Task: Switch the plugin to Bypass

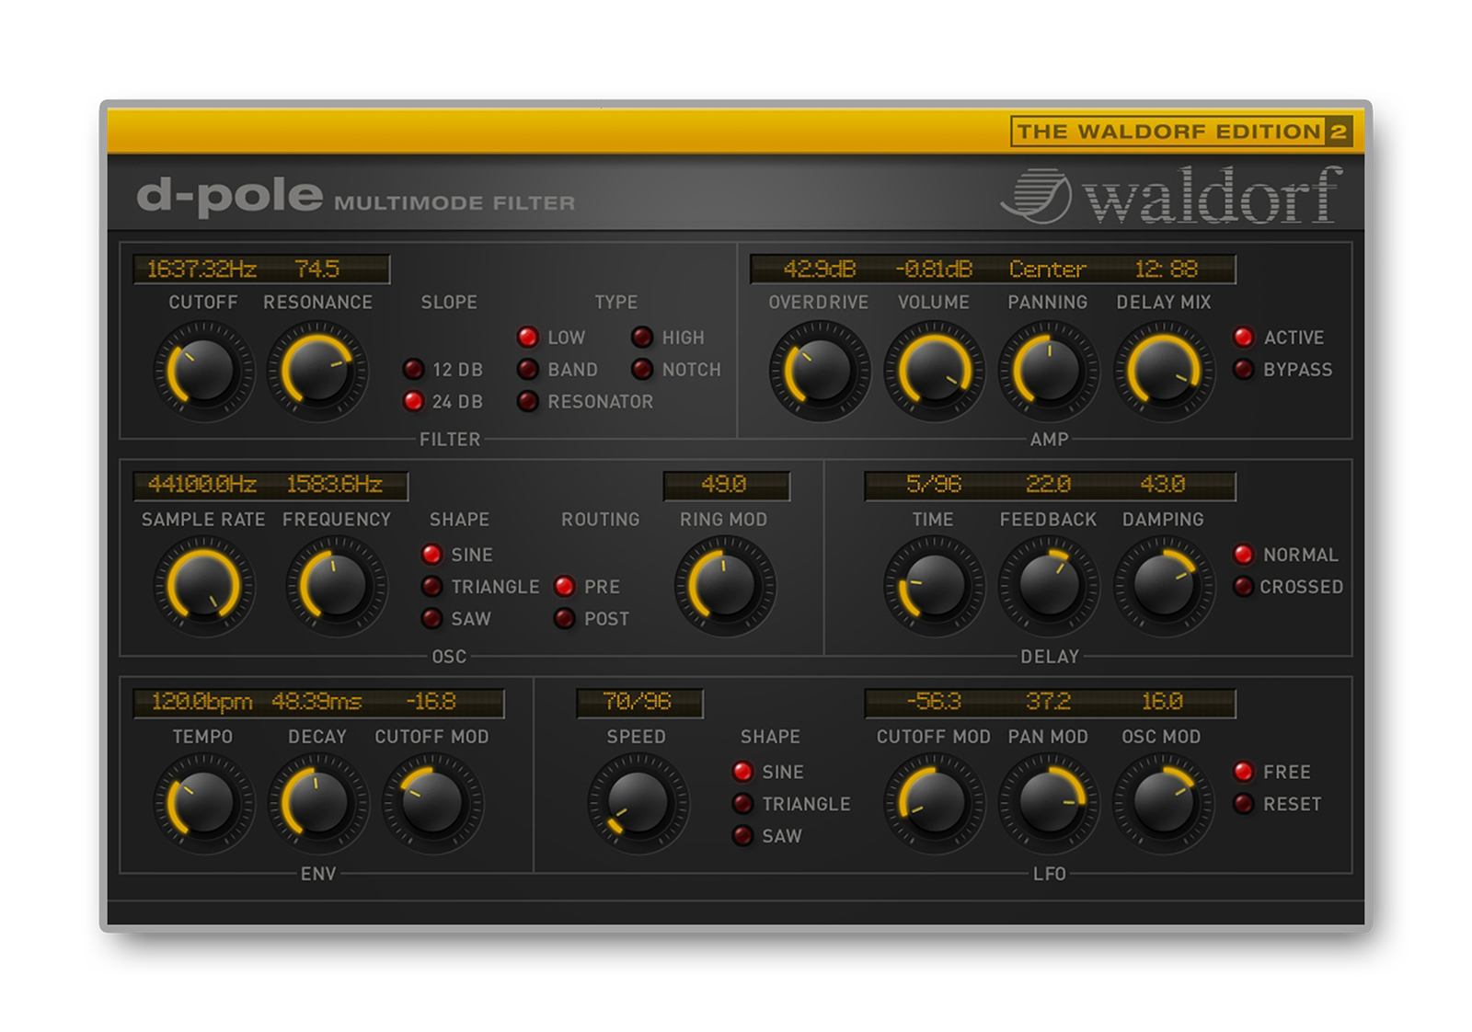Action: click(x=1244, y=370)
